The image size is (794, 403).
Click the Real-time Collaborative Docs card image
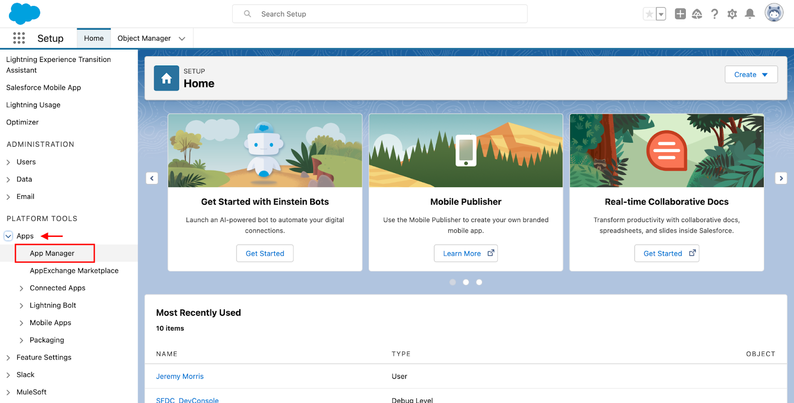667,151
